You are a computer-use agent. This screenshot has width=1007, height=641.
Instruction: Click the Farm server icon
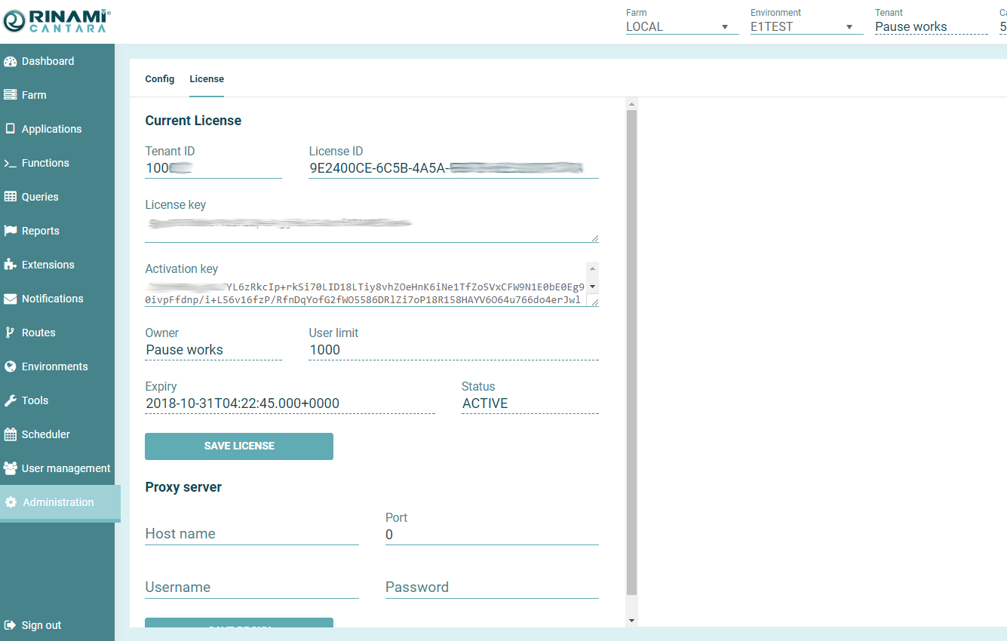tap(11, 95)
